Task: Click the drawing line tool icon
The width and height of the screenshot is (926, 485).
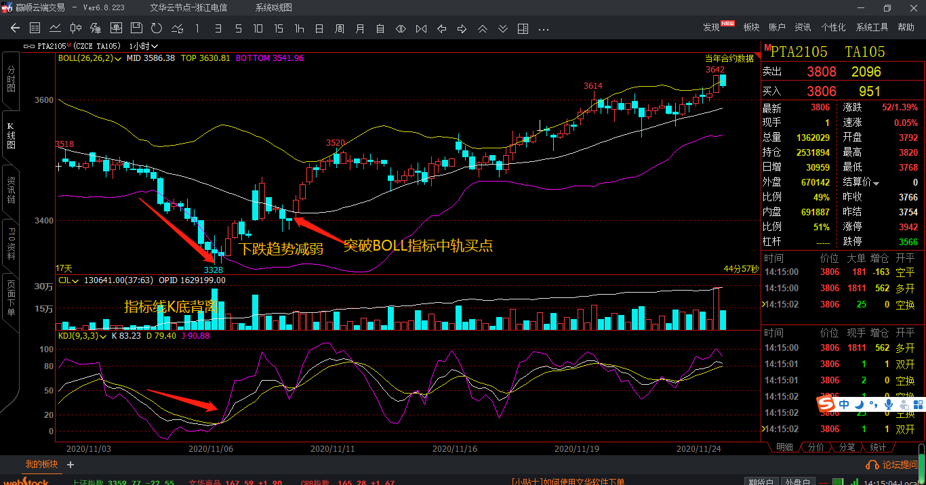Action: pos(96,28)
